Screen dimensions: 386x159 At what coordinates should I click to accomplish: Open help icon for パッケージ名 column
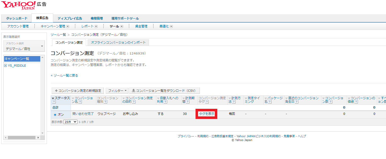(x=270, y=102)
